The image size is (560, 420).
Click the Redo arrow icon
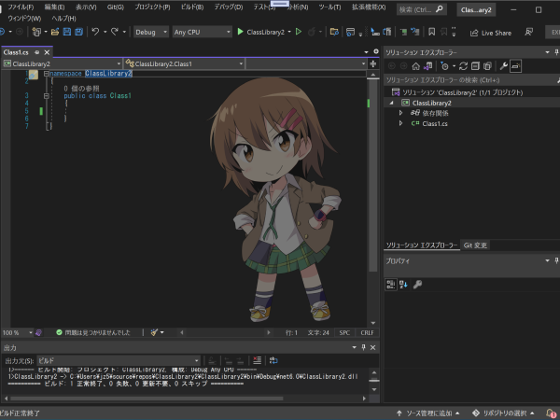(114, 32)
